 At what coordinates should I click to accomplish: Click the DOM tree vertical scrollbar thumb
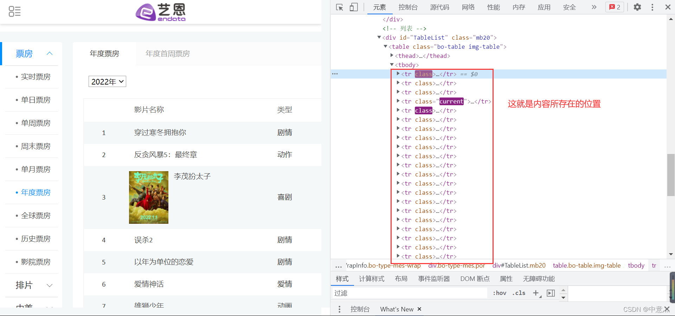point(671,175)
